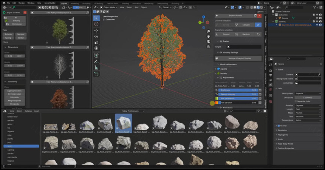The height and width of the screenshot is (170, 325).
Task: Open the File menu
Action: point(8,3)
